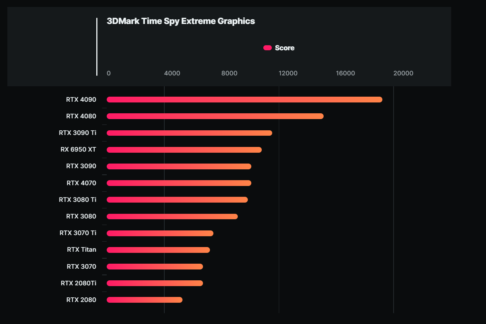Click the RTX 2080Ti score bar
This screenshot has width=486, height=324.
click(x=155, y=283)
